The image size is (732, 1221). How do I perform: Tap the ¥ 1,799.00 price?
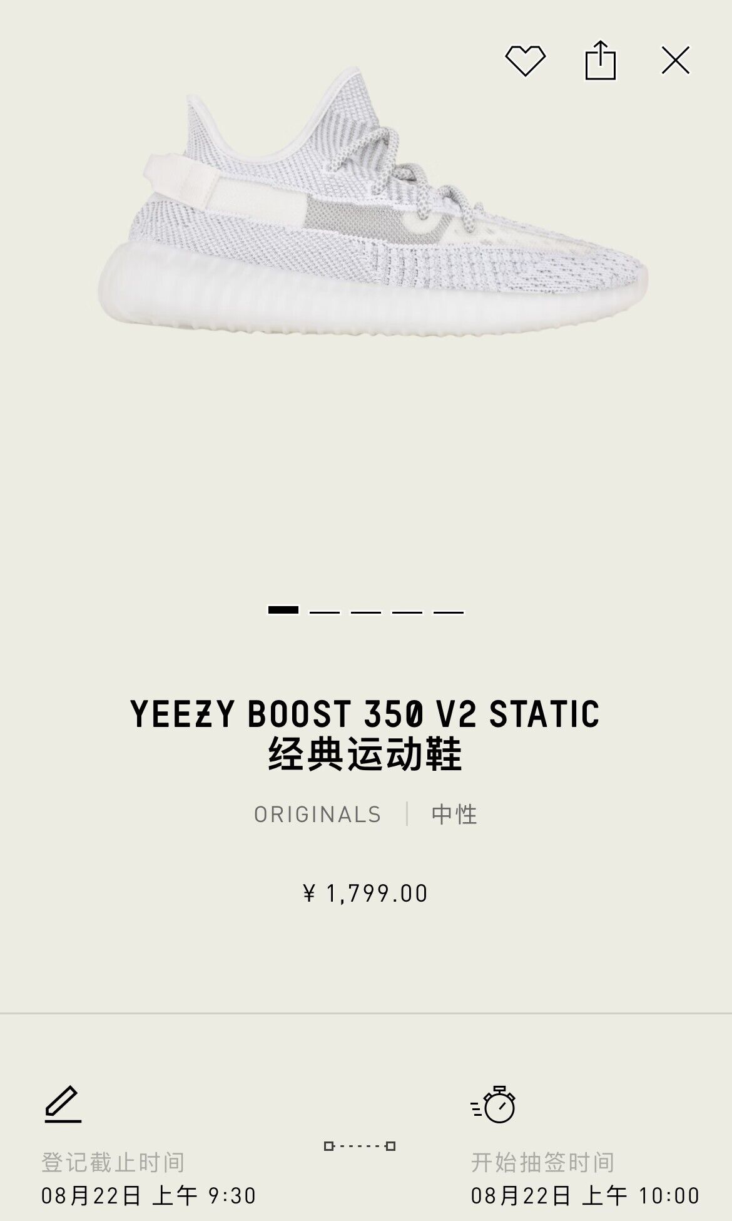coord(365,894)
